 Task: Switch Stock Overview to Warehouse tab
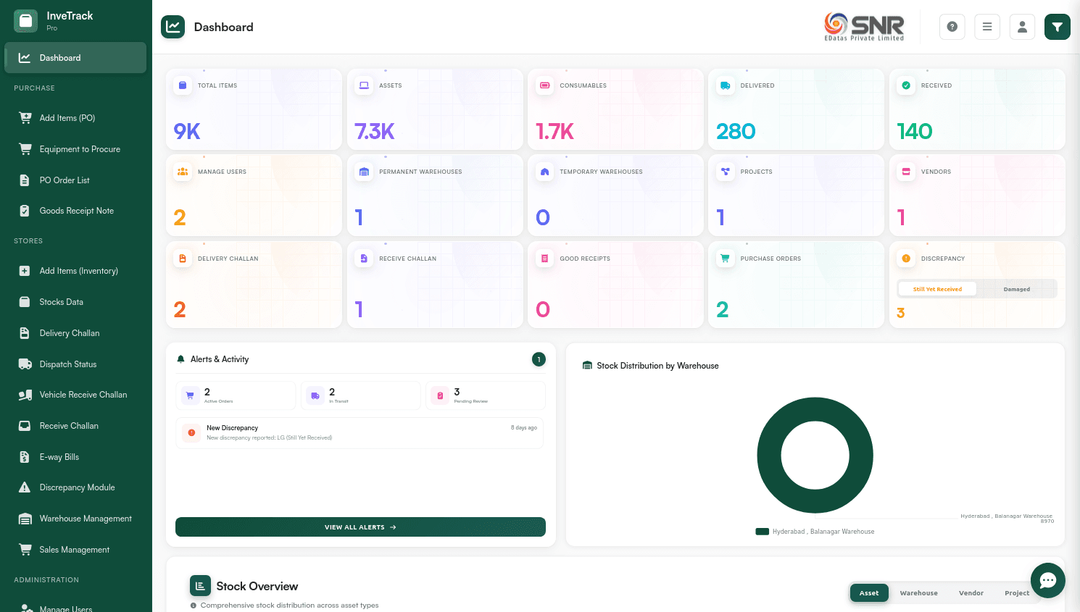(x=918, y=593)
